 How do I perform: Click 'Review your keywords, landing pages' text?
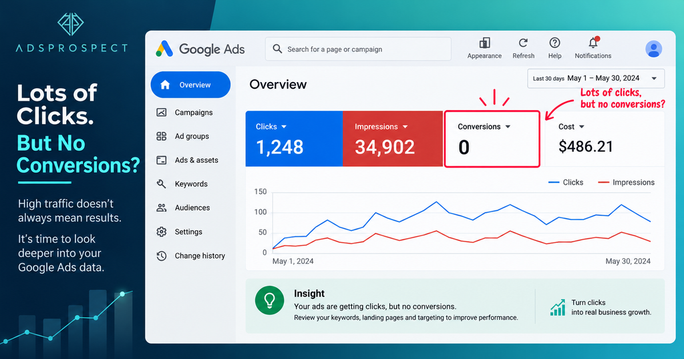tap(406, 318)
